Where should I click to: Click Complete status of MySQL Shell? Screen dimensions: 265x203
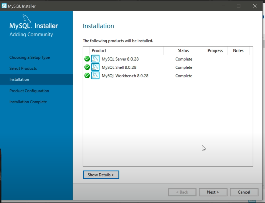pyautogui.click(x=184, y=67)
